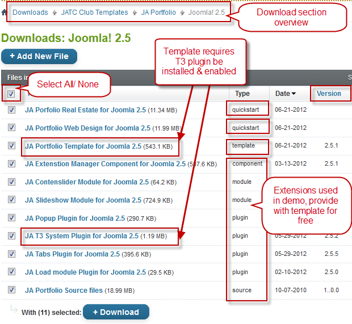Toggle the JA Popup Plugin checkbox
The height and width of the screenshot is (324, 352).
click(x=11, y=218)
